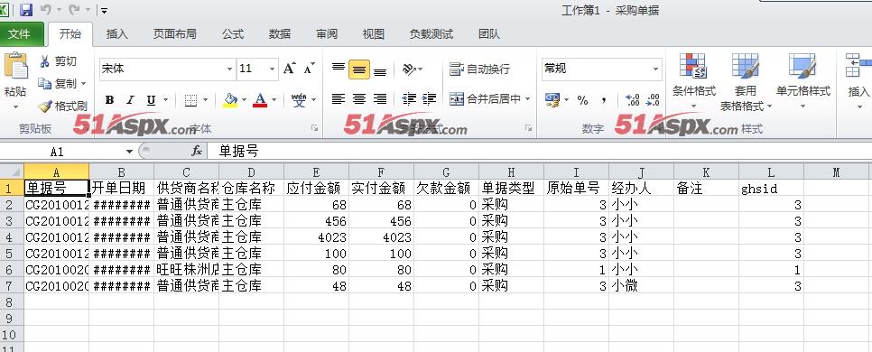Switch to the 公式 (Formulas) tab
This screenshot has height=352, width=872.
(233, 34)
